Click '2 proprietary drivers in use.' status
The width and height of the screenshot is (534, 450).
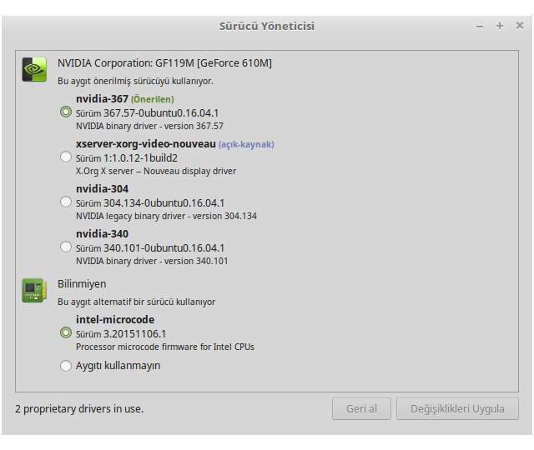[79, 409]
